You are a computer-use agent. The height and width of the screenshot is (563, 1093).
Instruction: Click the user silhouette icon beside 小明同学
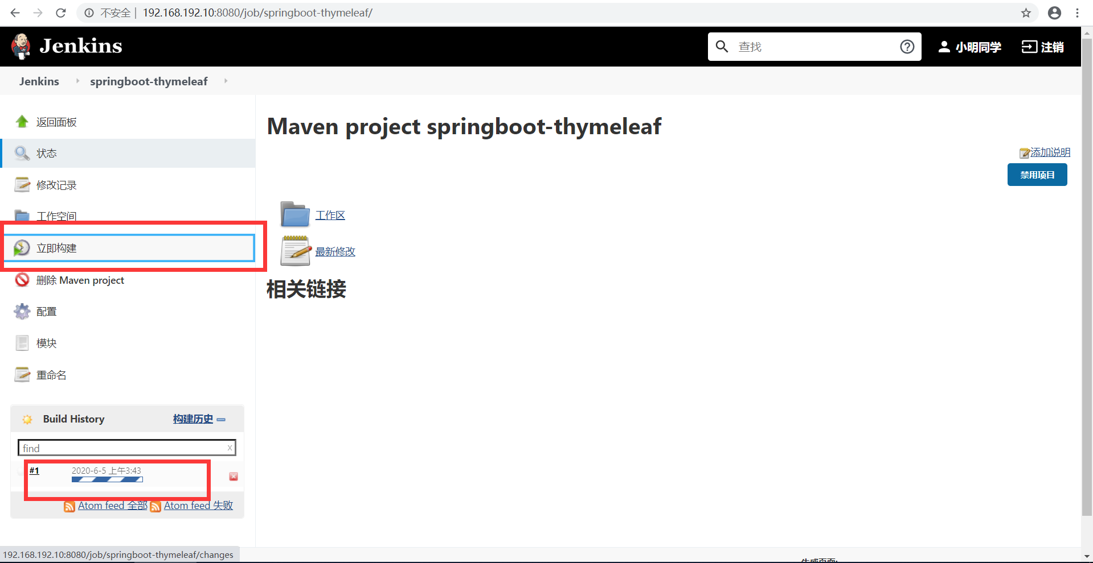(944, 47)
